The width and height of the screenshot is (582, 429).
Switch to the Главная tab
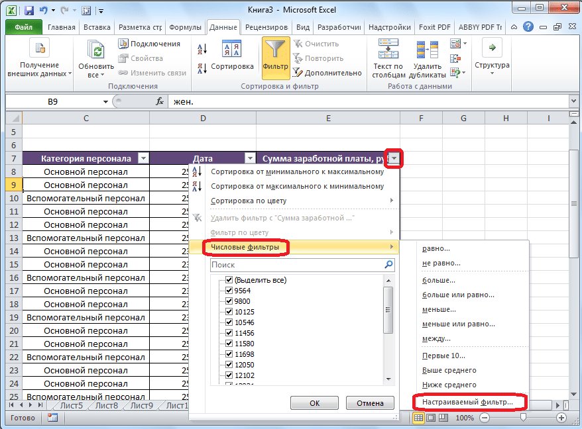point(61,27)
